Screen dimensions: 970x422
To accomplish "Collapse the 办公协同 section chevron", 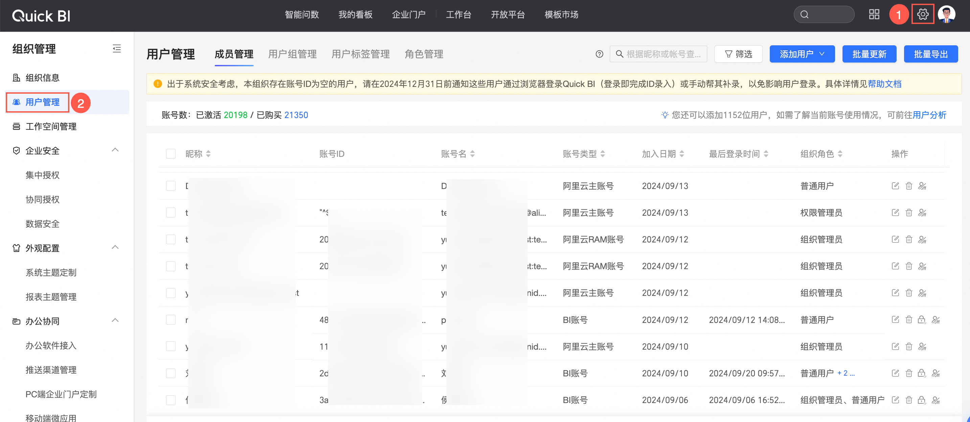I will tap(115, 320).
